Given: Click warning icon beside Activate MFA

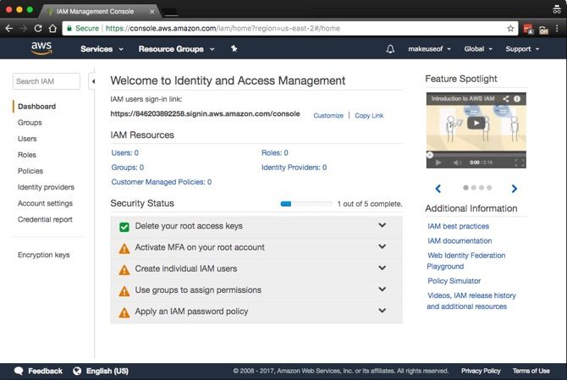Looking at the screenshot, I should coord(124,249).
